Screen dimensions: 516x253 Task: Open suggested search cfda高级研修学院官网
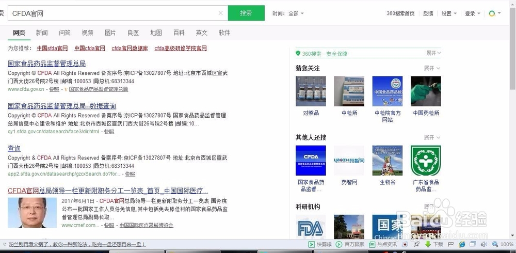click(x=181, y=48)
